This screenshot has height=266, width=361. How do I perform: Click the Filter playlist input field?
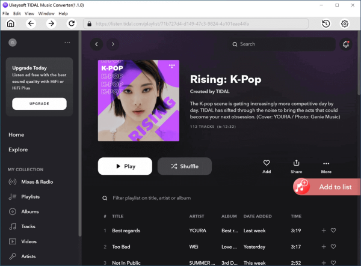pyautogui.click(x=152, y=198)
